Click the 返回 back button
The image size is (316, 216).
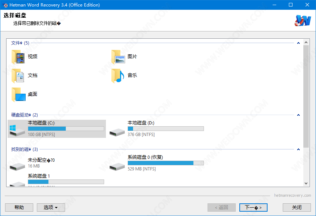[222, 207]
